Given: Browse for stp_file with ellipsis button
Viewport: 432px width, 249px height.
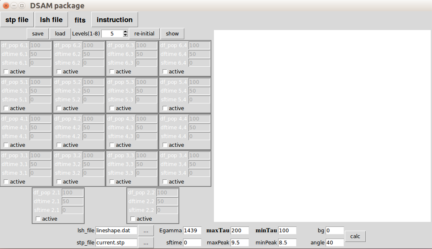Looking at the screenshot, I should (146, 242).
